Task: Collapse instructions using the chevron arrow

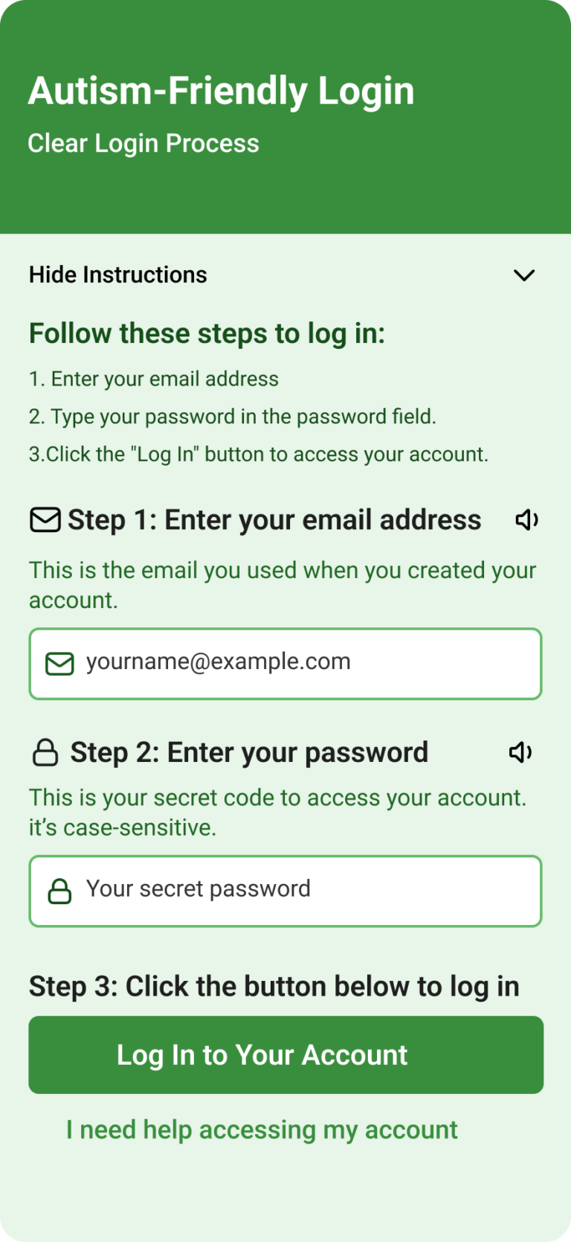Action: [524, 275]
